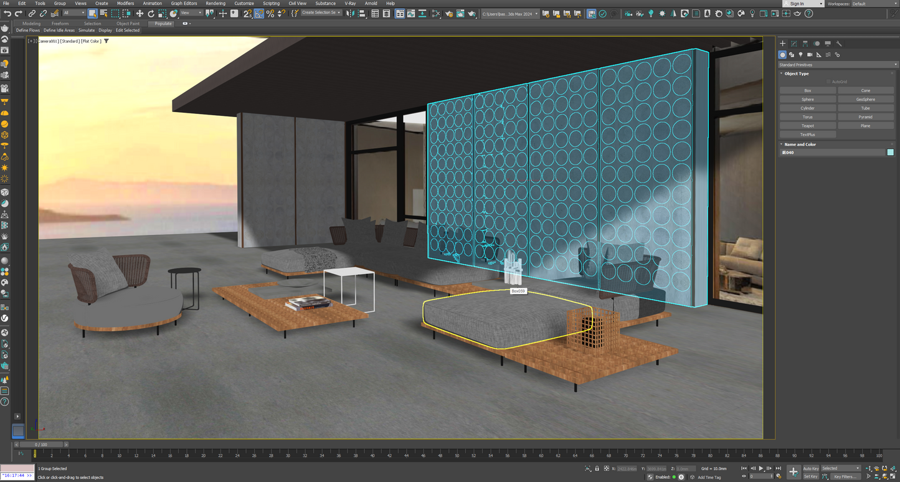Click the time slider 0 / 100 handle
This screenshot has width=900, height=482.
tap(40, 445)
